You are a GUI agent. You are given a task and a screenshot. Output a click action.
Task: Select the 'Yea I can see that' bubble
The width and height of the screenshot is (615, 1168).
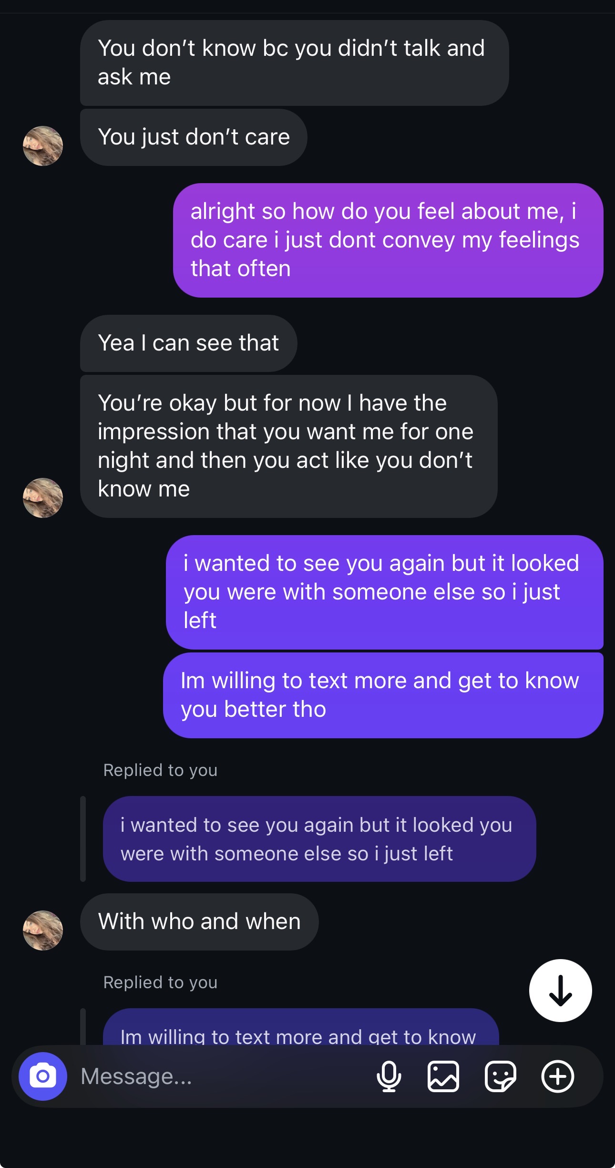[x=188, y=343]
